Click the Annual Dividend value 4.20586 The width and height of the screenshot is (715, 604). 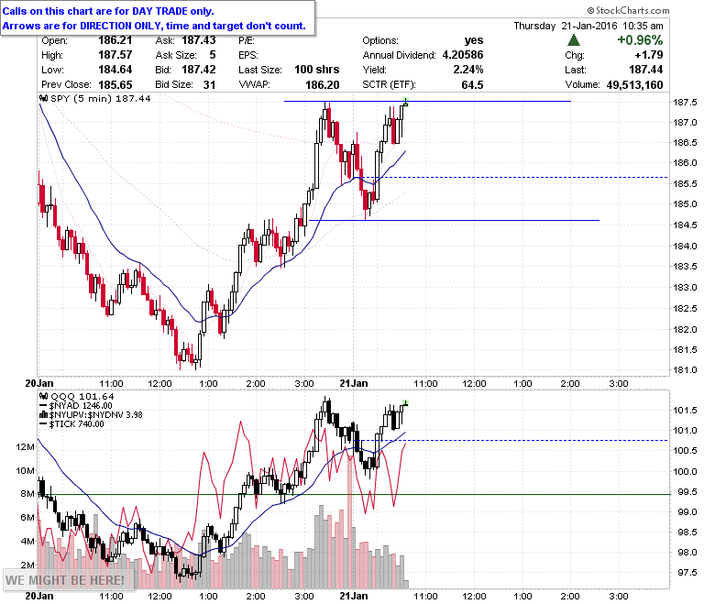point(463,55)
